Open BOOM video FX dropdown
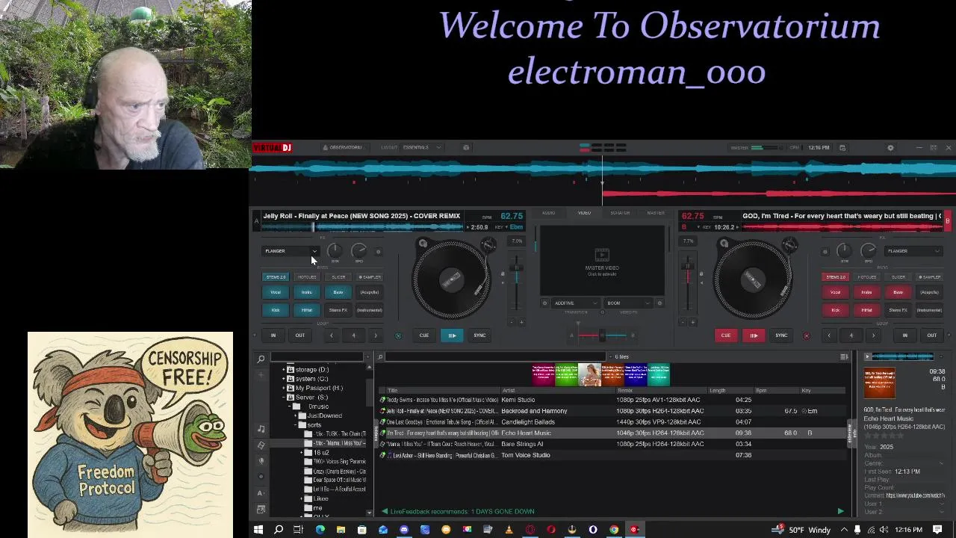This screenshot has height=538, width=956. click(x=629, y=303)
